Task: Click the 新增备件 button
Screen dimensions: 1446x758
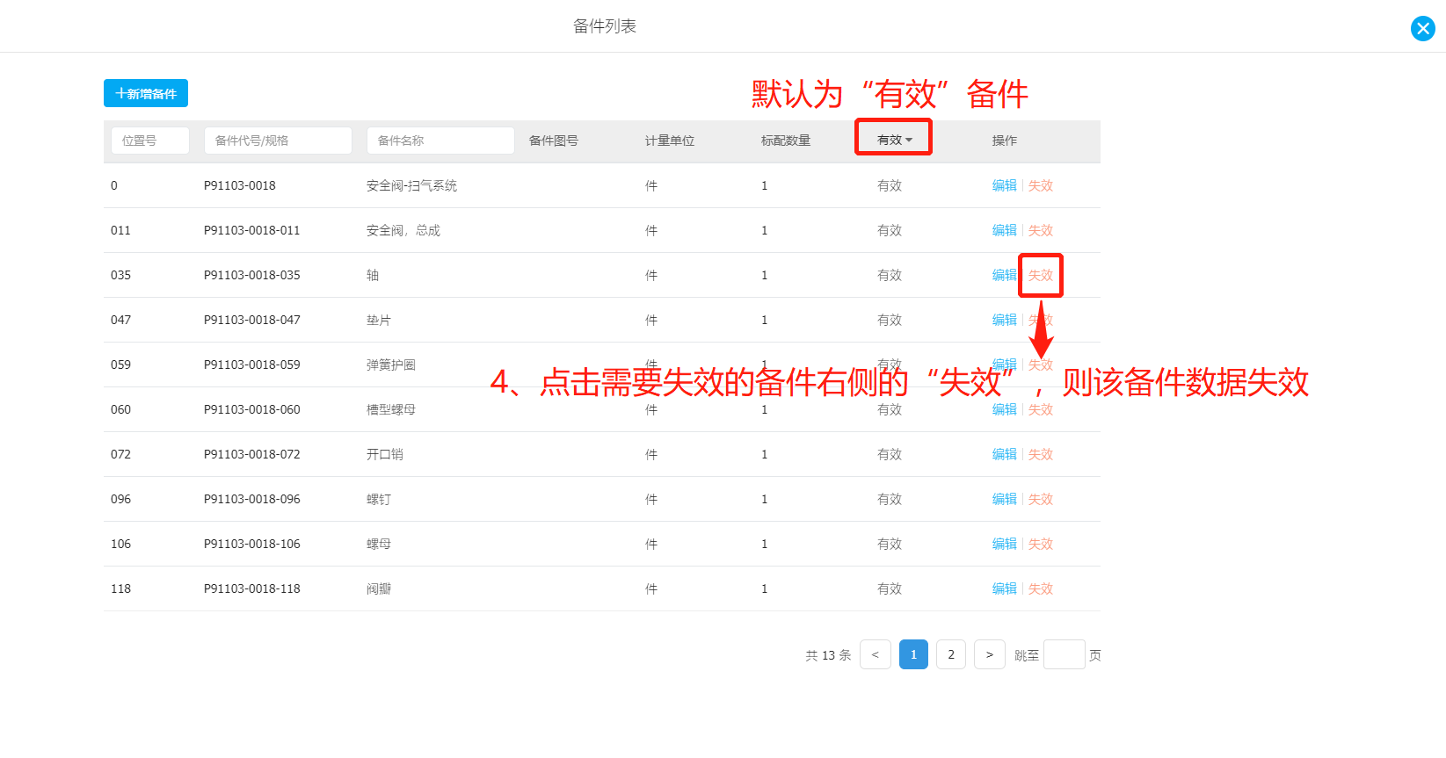Action: click(146, 93)
